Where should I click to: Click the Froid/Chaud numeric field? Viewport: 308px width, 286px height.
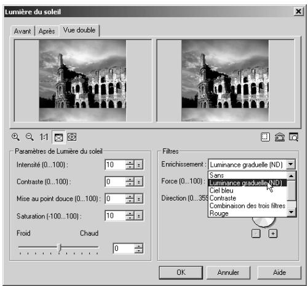coord(124,248)
